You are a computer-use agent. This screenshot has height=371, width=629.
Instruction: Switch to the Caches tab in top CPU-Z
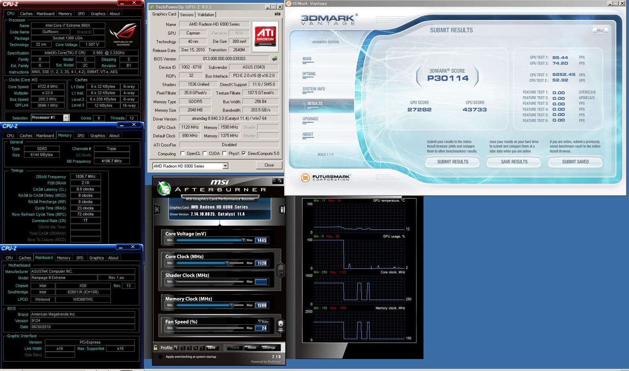click(x=26, y=13)
